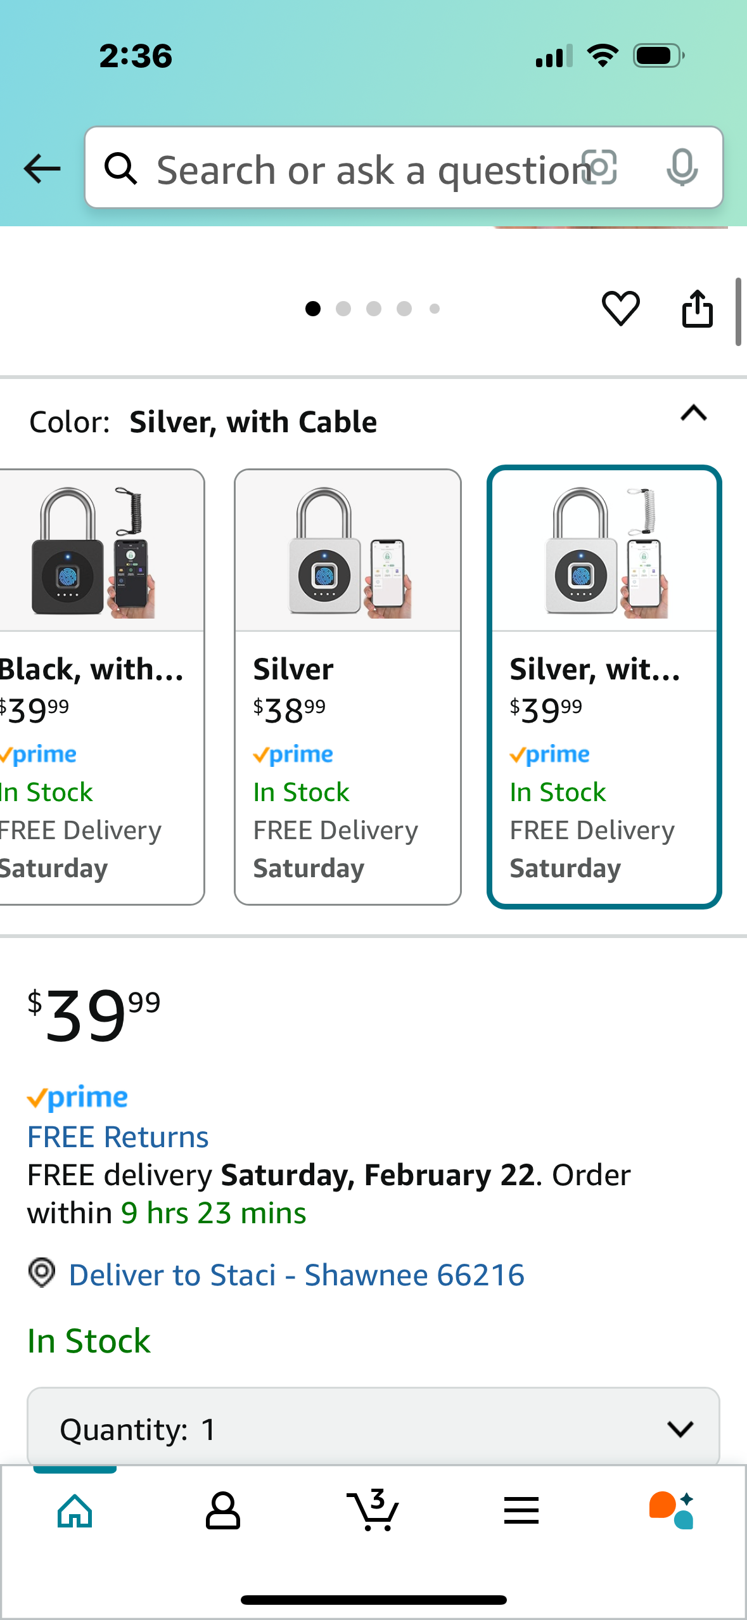Screen dimensions: 747x1620
Task: Open the account profile tab
Action: [223, 1510]
